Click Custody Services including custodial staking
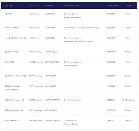The image size is (139, 131). 82,28
